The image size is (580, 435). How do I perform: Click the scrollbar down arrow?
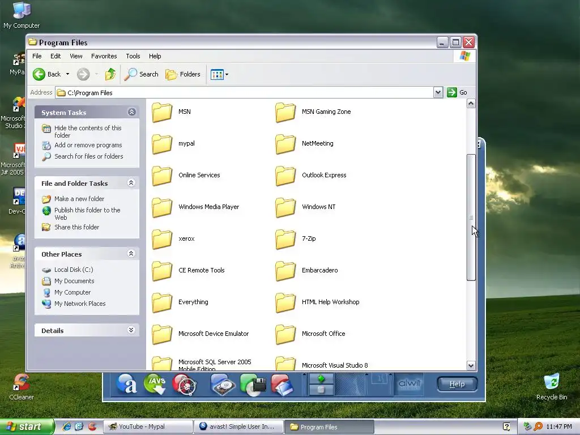[x=471, y=366]
